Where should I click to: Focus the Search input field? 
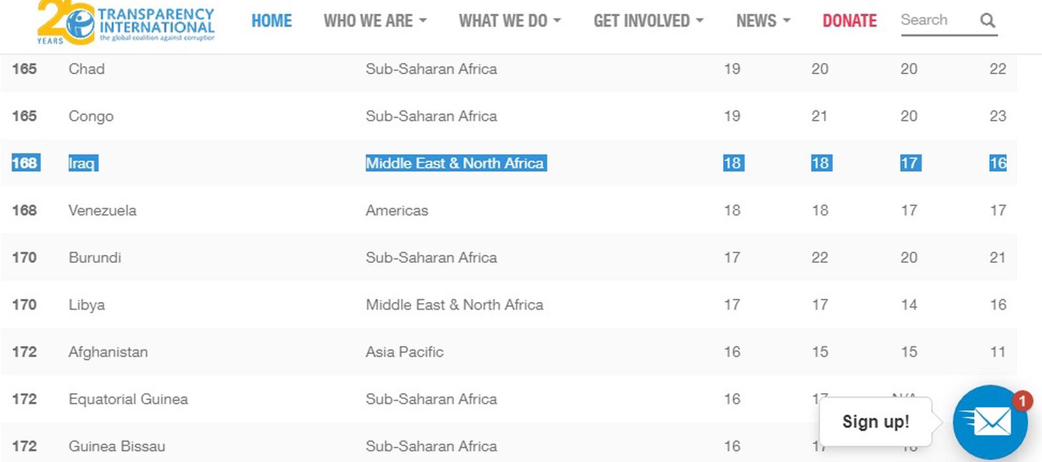(935, 20)
